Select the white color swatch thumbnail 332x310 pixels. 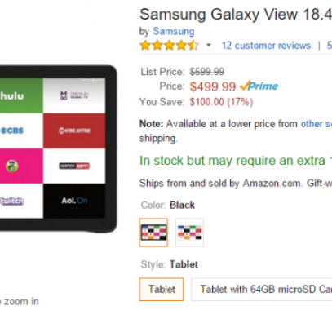point(189,232)
